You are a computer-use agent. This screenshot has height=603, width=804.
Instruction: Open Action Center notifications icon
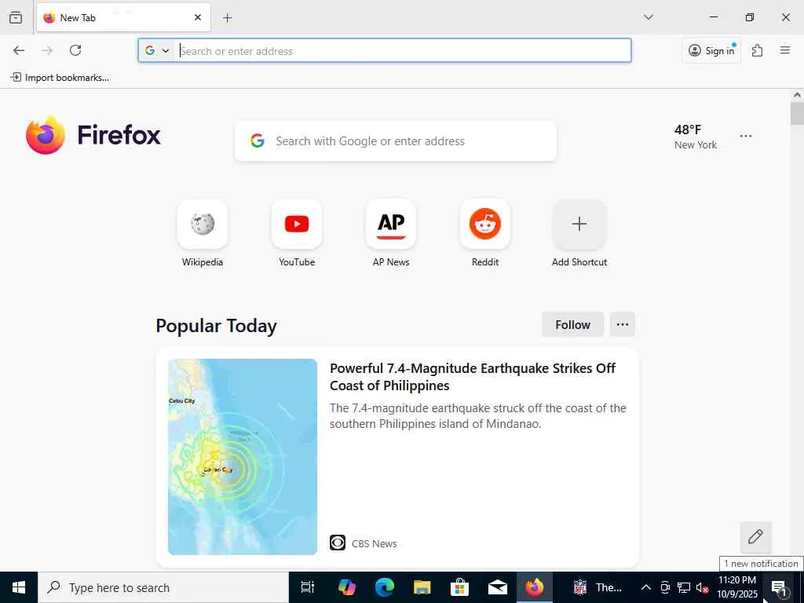pyautogui.click(x=780, y=587)
